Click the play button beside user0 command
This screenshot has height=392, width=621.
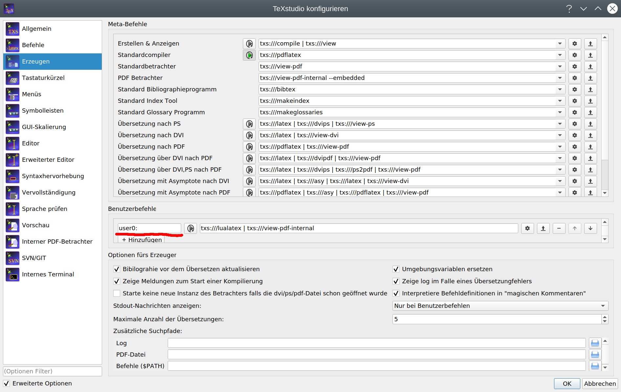click(190, 228)
